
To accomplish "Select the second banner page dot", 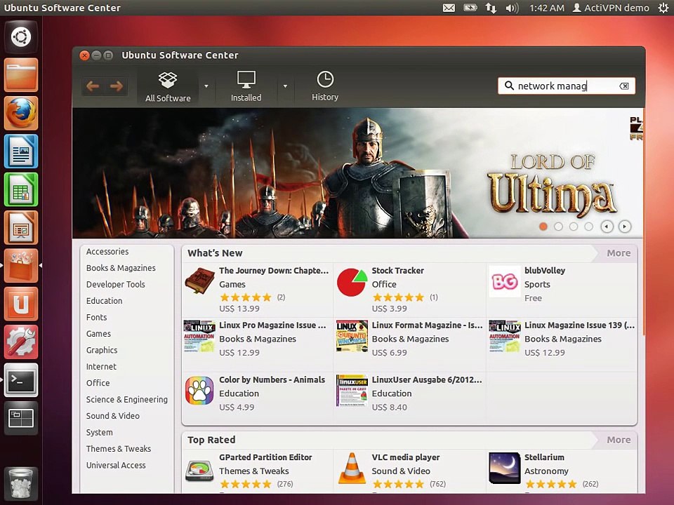I will (x=558, y=227).
